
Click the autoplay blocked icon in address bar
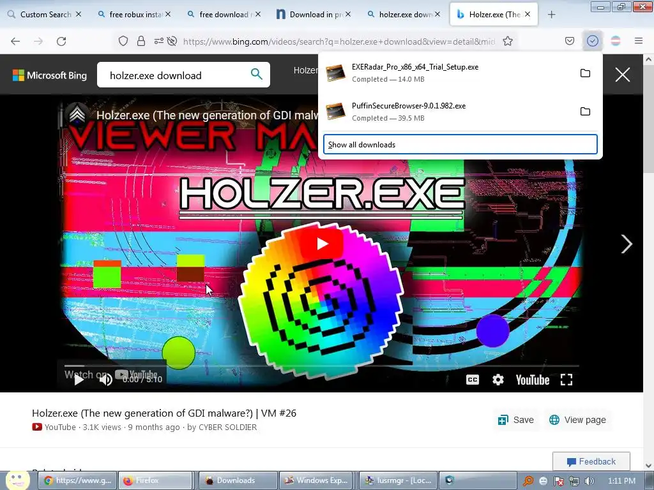tap(172, 41)
